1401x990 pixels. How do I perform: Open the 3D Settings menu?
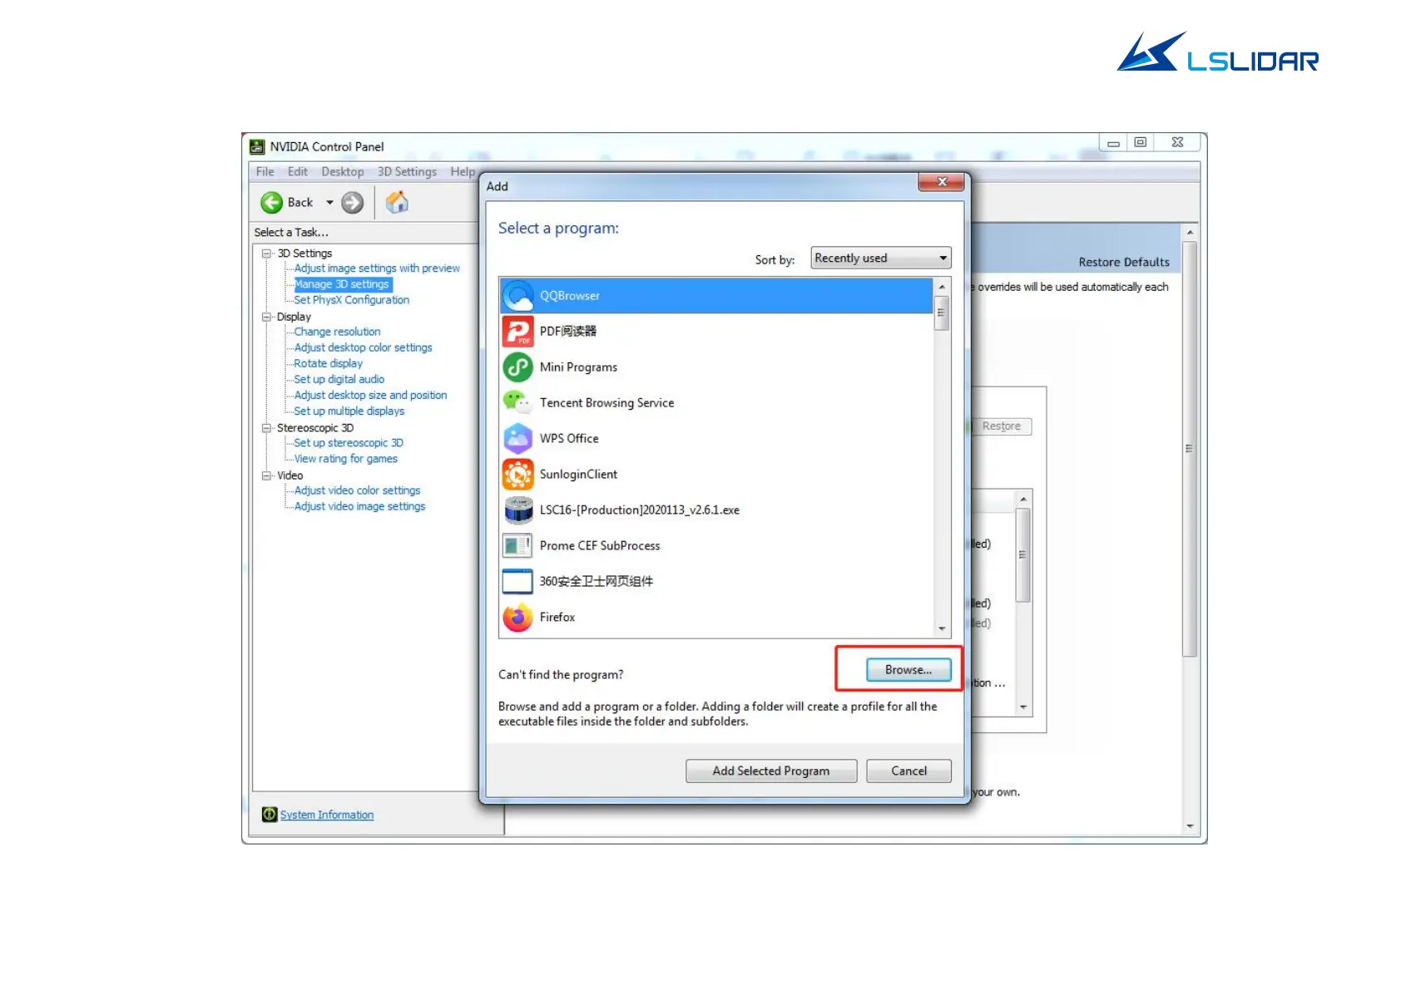tap(407, 172)
